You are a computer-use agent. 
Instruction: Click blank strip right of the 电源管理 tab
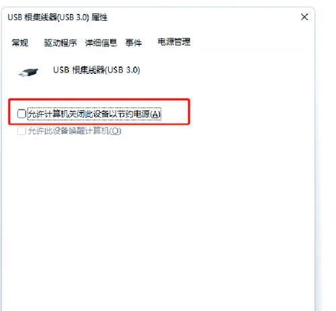251,42
